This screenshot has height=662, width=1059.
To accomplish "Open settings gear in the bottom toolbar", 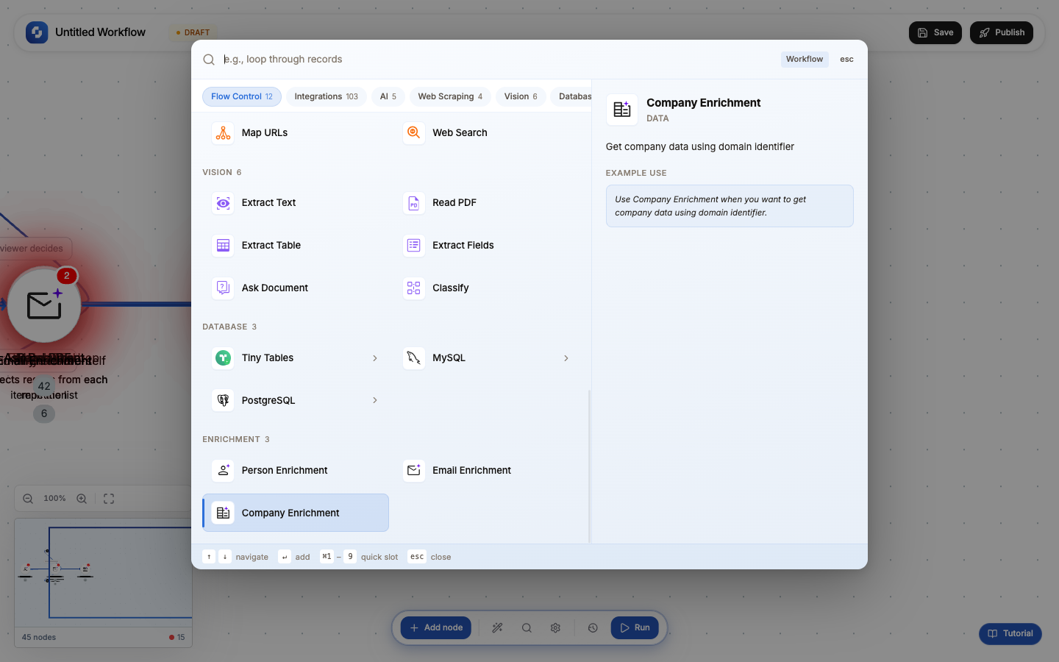I will click(555, 628).
